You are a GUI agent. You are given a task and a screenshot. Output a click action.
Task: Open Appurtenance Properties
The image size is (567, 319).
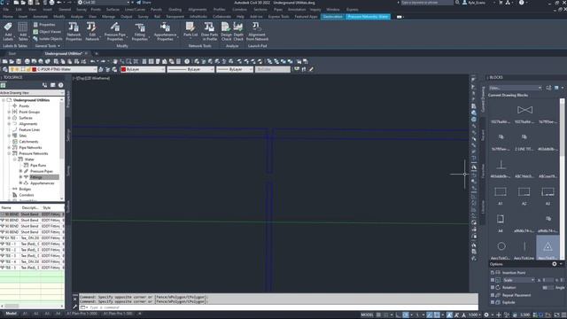165,31
